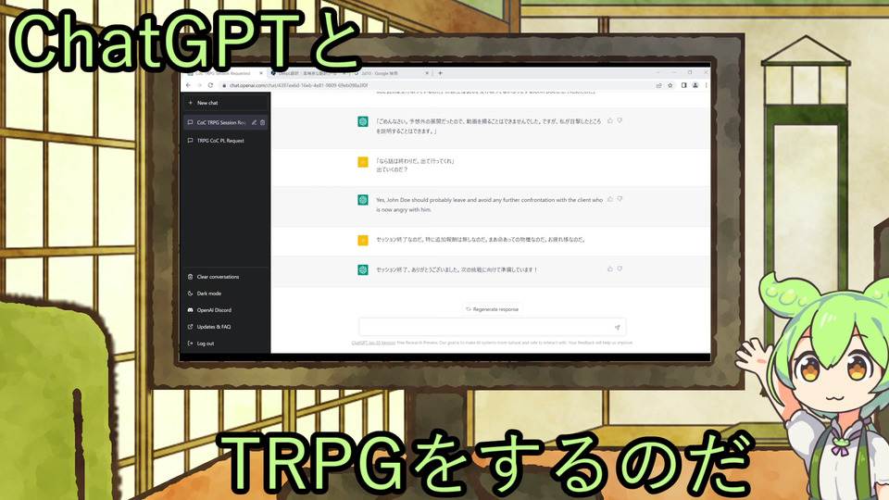Open Updates & FAQ

(x=208, y=327)
